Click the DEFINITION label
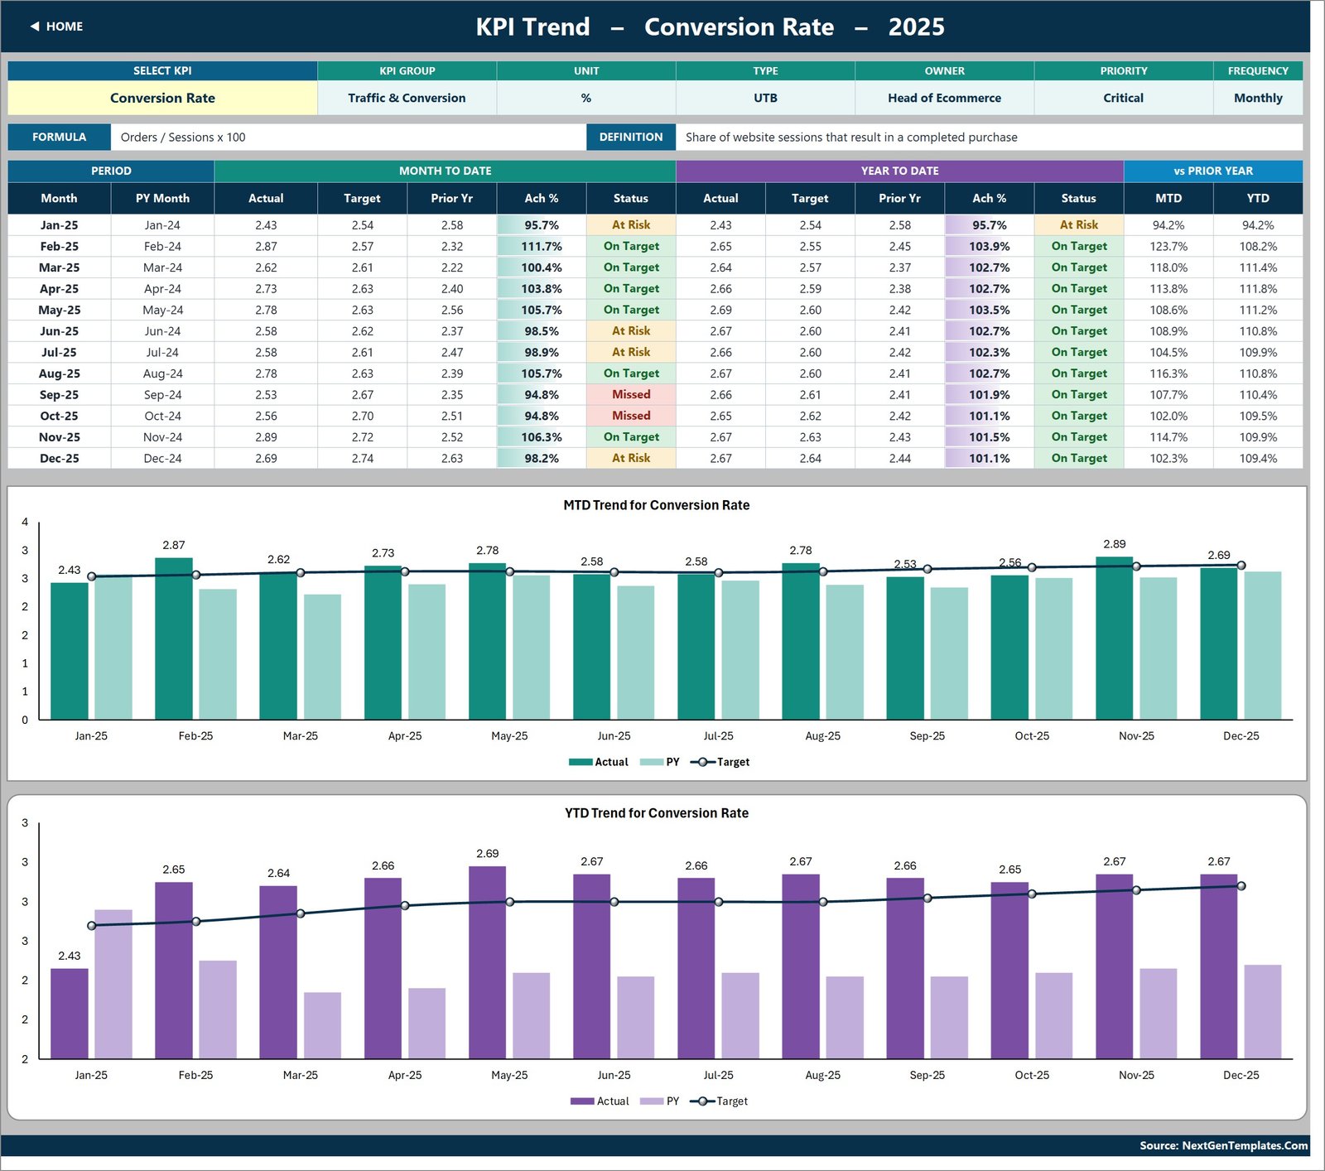This screenshot has width=1325, height=1171. coord(631,137)
